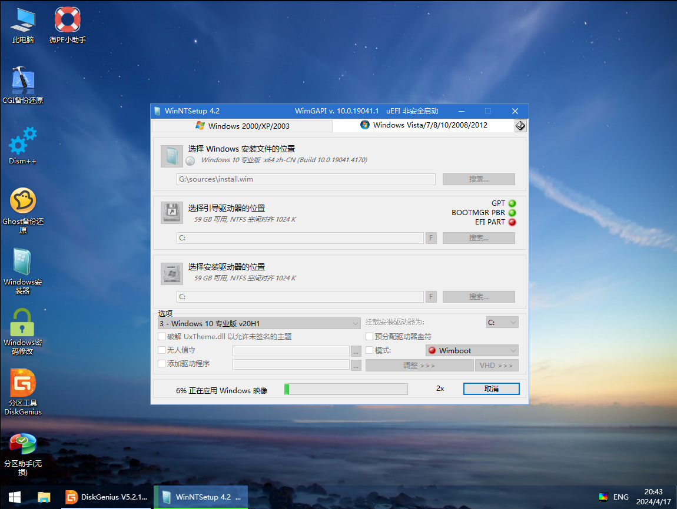The width and height of the screenshot is (677, 509).
Task: Click the 6% 正在应用 Windows 映像 status text
Action: [x=221, y=390]
